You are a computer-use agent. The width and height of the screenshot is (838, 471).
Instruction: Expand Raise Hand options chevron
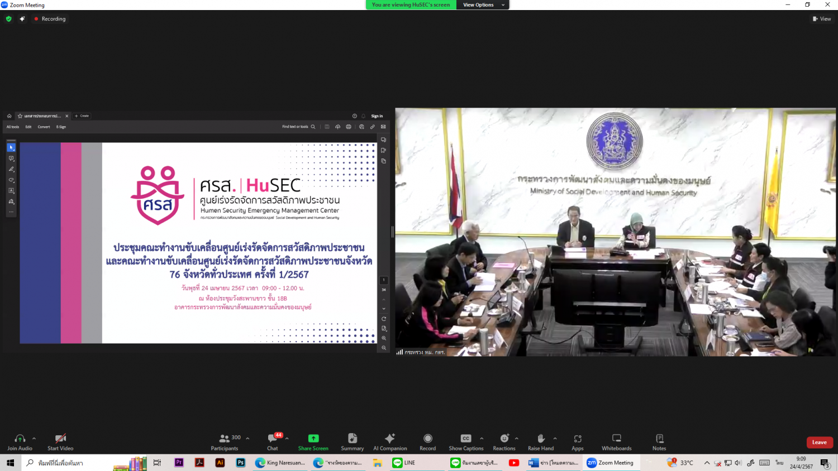point(555,439)
